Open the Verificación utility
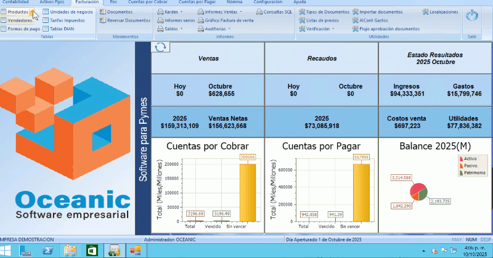 pos(314,29)
